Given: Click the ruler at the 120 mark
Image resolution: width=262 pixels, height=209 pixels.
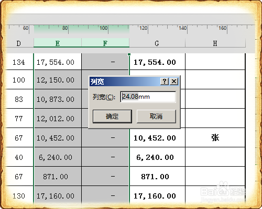Looking at the screenshot, I should click(144, 28).
